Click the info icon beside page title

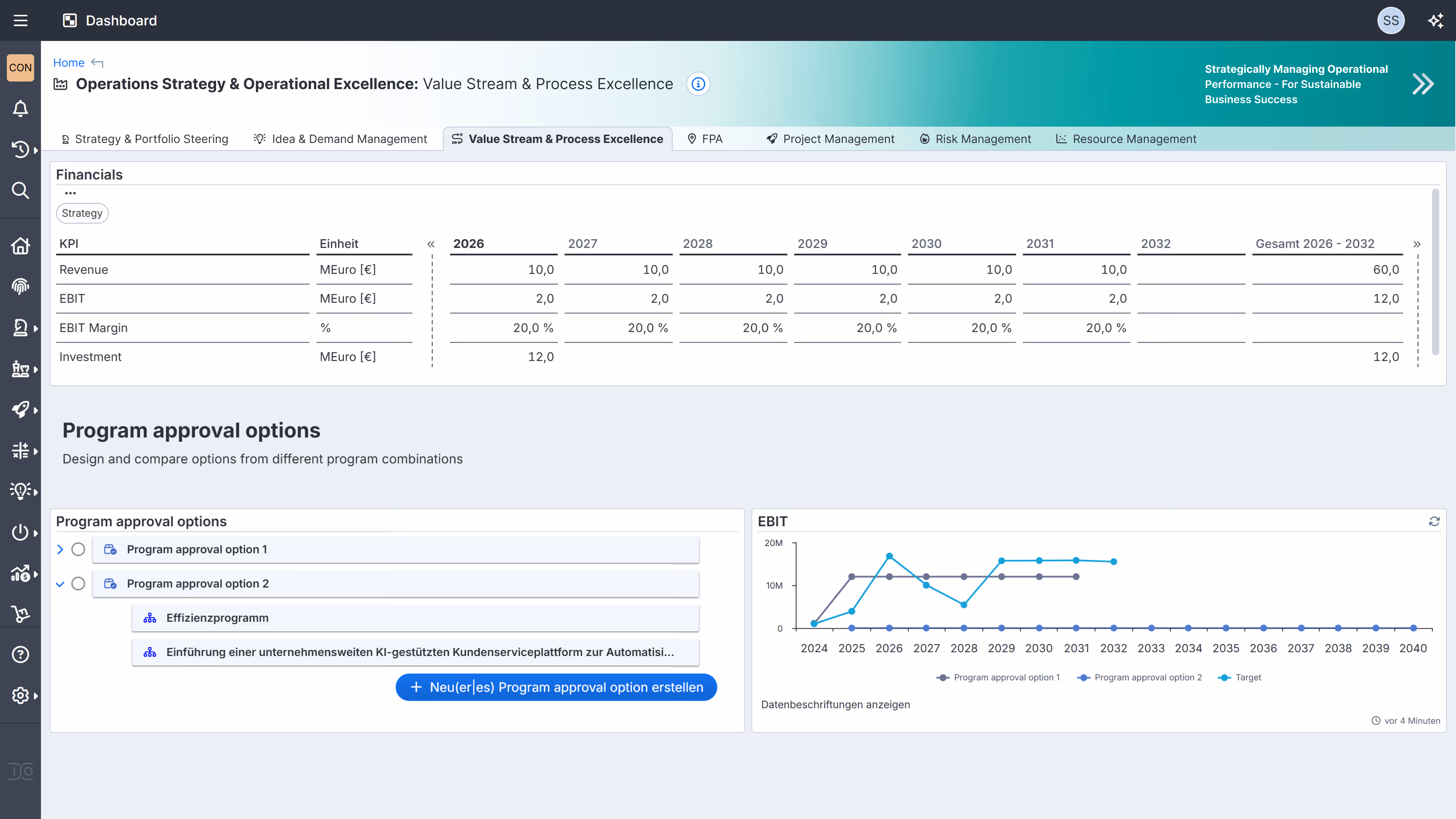click(698, 84)
